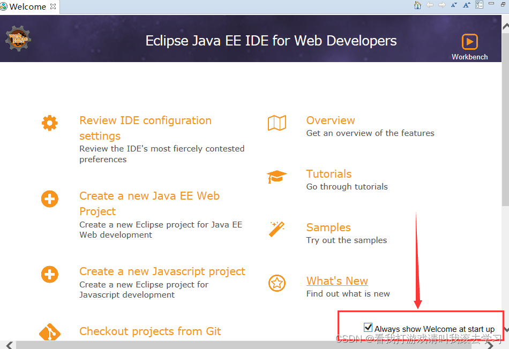
Task: Open the Workbench via the orange arrow icon
Action: (x=469, y=41)
